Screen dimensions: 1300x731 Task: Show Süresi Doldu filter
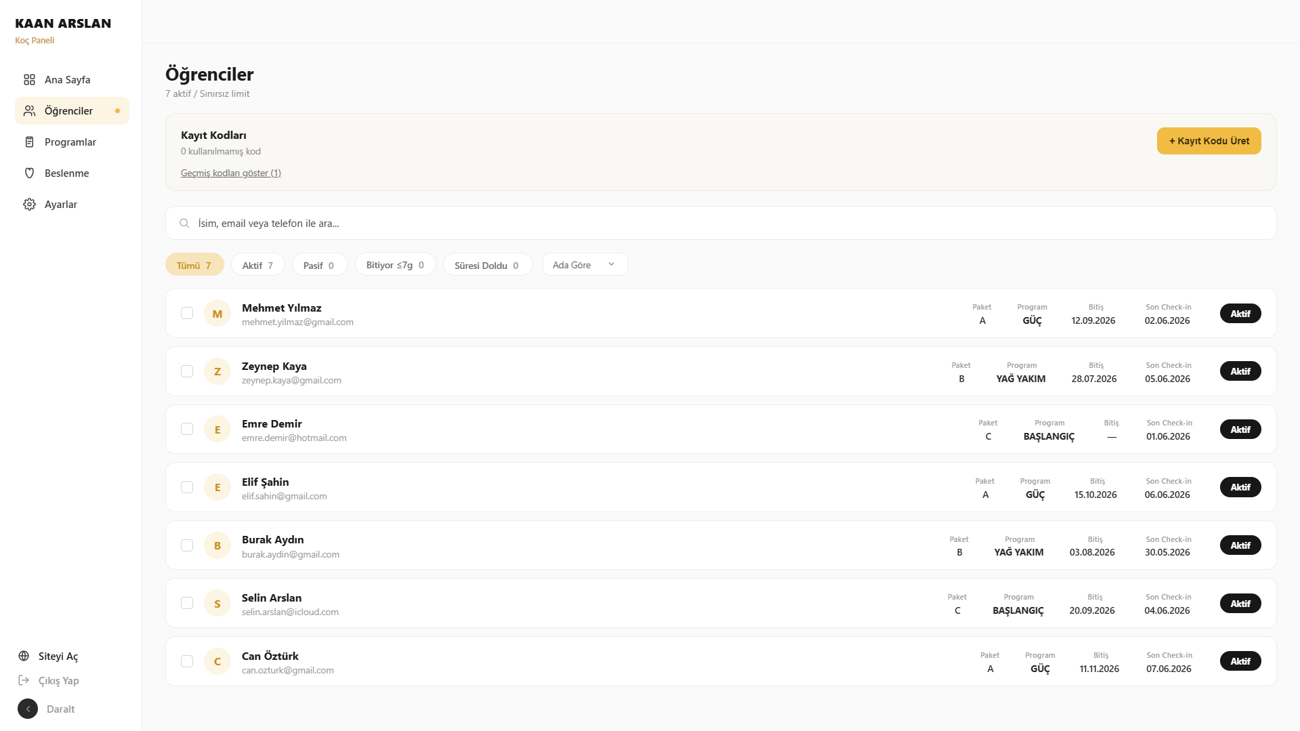coord(488,265)
